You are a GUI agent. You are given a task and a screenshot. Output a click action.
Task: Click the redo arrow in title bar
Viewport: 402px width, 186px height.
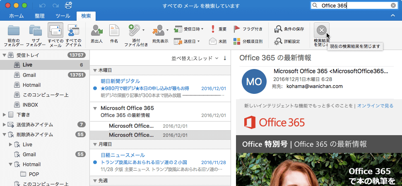click(55, 5)
